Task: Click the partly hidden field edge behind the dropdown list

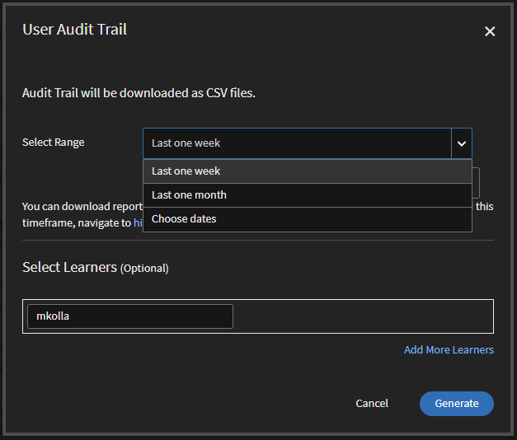Action: 477,181
